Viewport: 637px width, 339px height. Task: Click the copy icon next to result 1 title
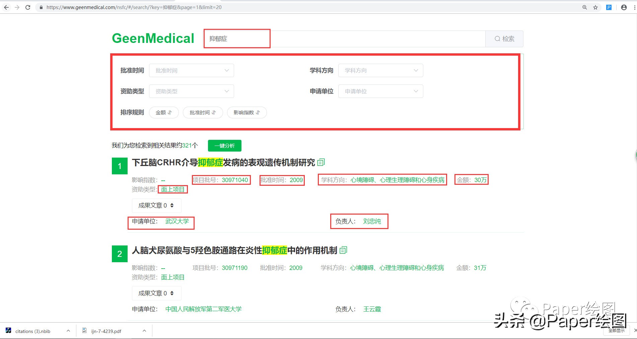click(321, 162)
